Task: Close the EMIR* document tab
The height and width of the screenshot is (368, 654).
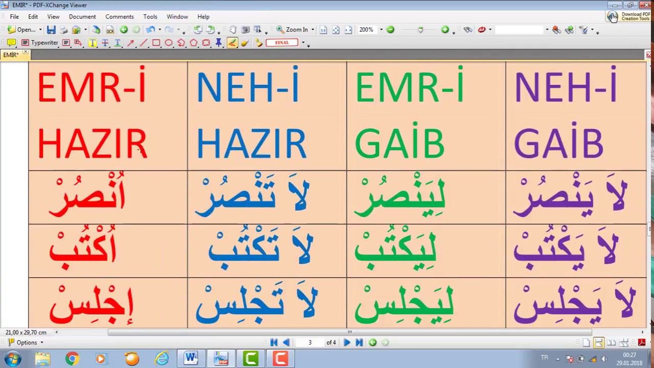Action: click(x=26, y=52)
